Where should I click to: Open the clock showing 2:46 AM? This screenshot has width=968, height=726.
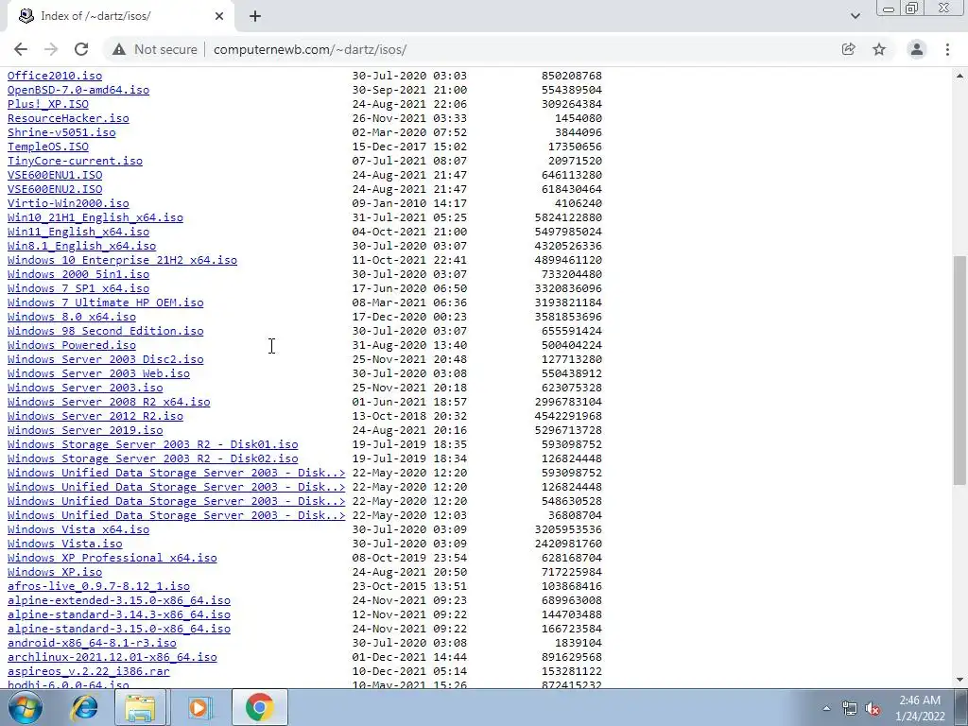[x=920, y=708]
